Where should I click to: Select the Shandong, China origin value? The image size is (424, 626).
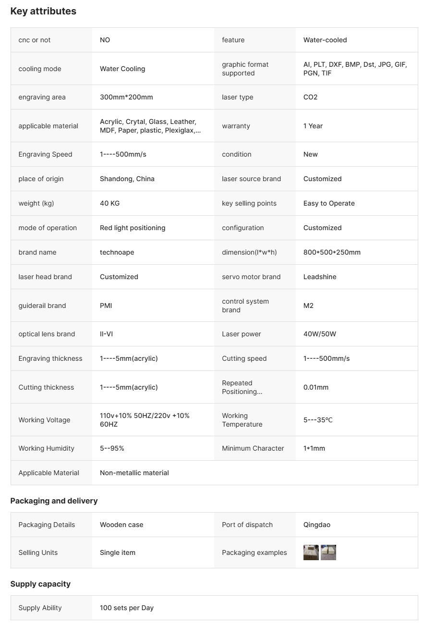127,179
